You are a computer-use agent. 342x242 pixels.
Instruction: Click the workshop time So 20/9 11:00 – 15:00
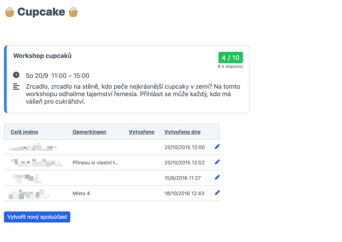tap(57, 75)
